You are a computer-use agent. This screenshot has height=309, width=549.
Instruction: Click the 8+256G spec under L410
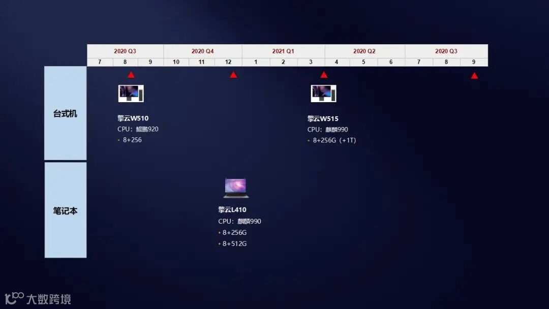pos(234,232)
